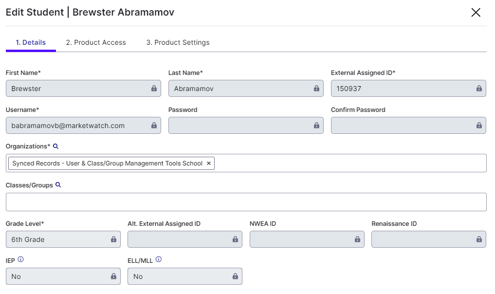This screenshot has width=495, height=294.
Task: Click the Classes/Groups search magnifier icon
Action: pos(58,185)
